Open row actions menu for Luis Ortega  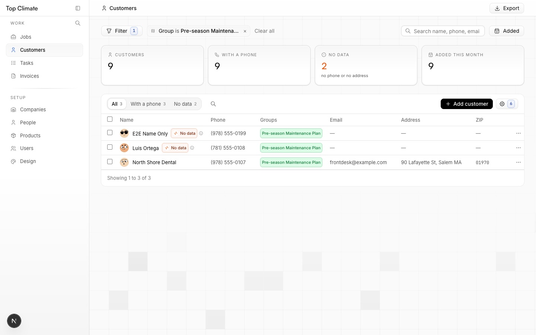tap(518, 148)
